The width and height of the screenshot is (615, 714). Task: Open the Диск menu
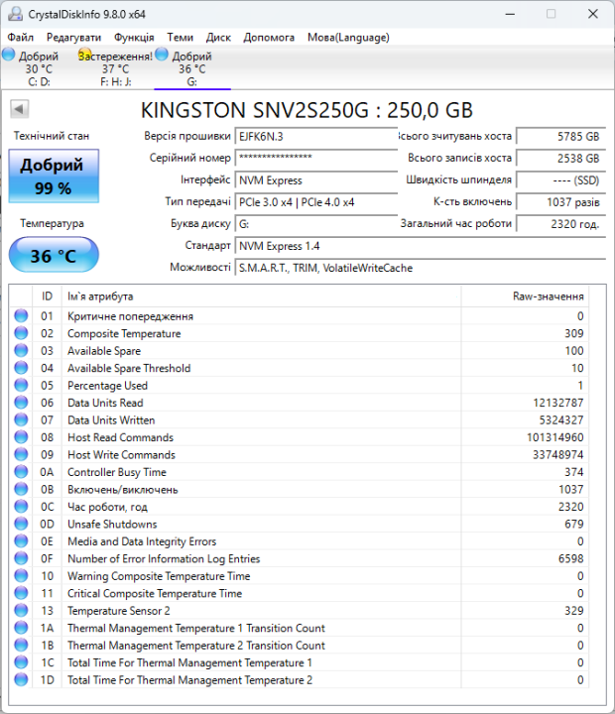point(218,38)
